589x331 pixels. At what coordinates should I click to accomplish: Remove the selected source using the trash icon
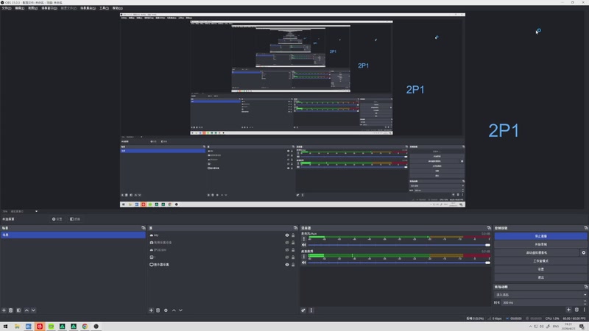click(x=158, y=310)
